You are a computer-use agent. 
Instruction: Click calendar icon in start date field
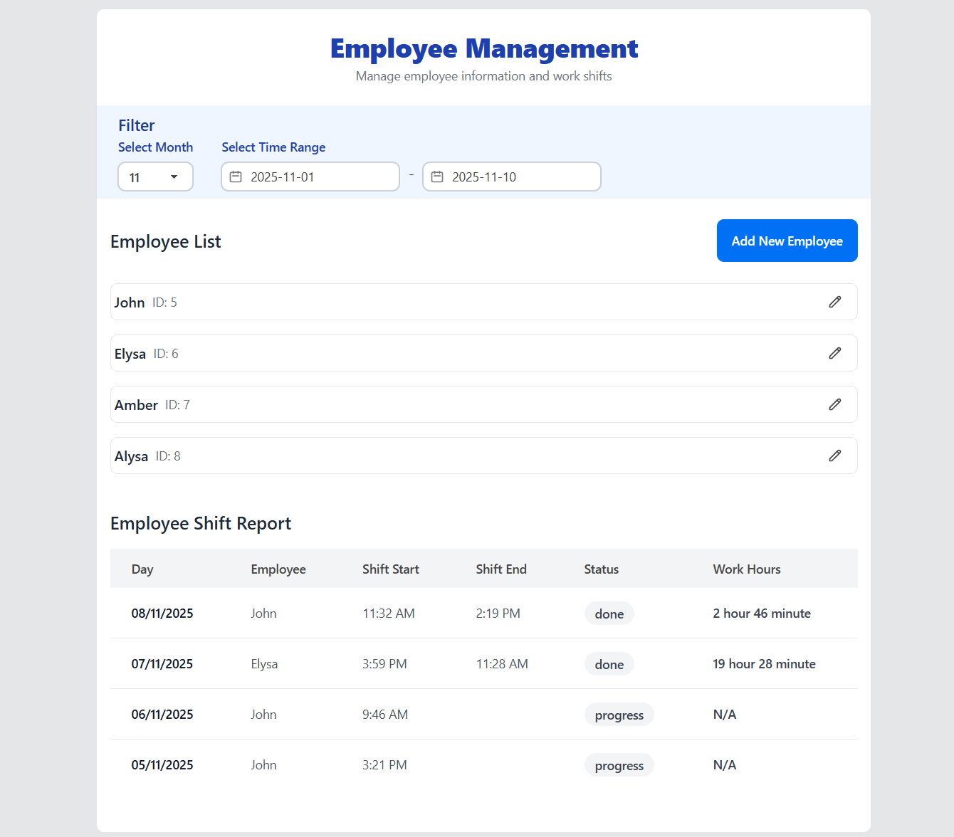pyautogui.click(x=236, y=177)
